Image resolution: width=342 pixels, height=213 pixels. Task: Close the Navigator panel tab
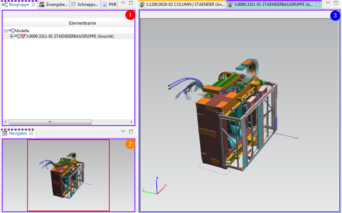(x=31, y=133)
